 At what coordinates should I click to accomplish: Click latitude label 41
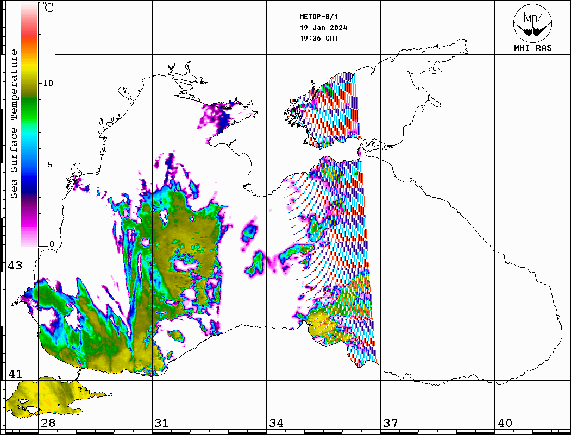pyautogui.click(x=15, y=374)
